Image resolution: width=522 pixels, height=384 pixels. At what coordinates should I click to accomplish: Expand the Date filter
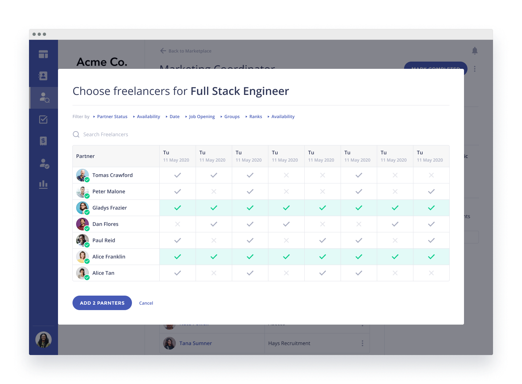point(173,117)
